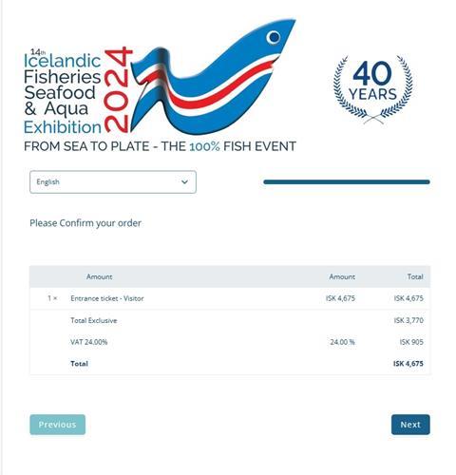Select the Entrance ticket - Visitor row
Screen dimensions: 456x475
pyautogui.click(x=230, y=298)
